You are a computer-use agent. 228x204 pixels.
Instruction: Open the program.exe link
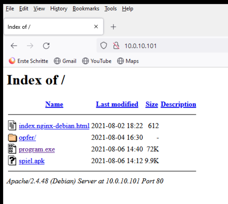click(37, 149)
